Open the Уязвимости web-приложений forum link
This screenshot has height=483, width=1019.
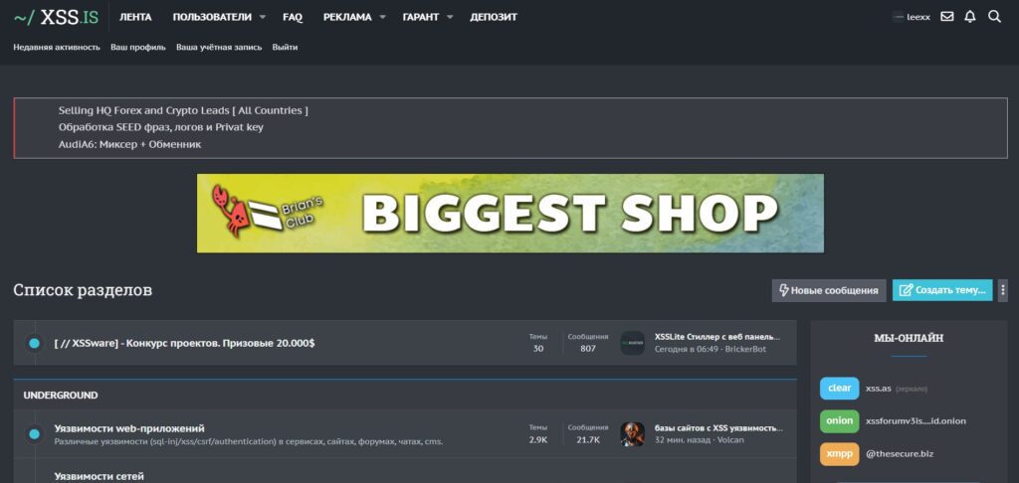coord(129,428)
